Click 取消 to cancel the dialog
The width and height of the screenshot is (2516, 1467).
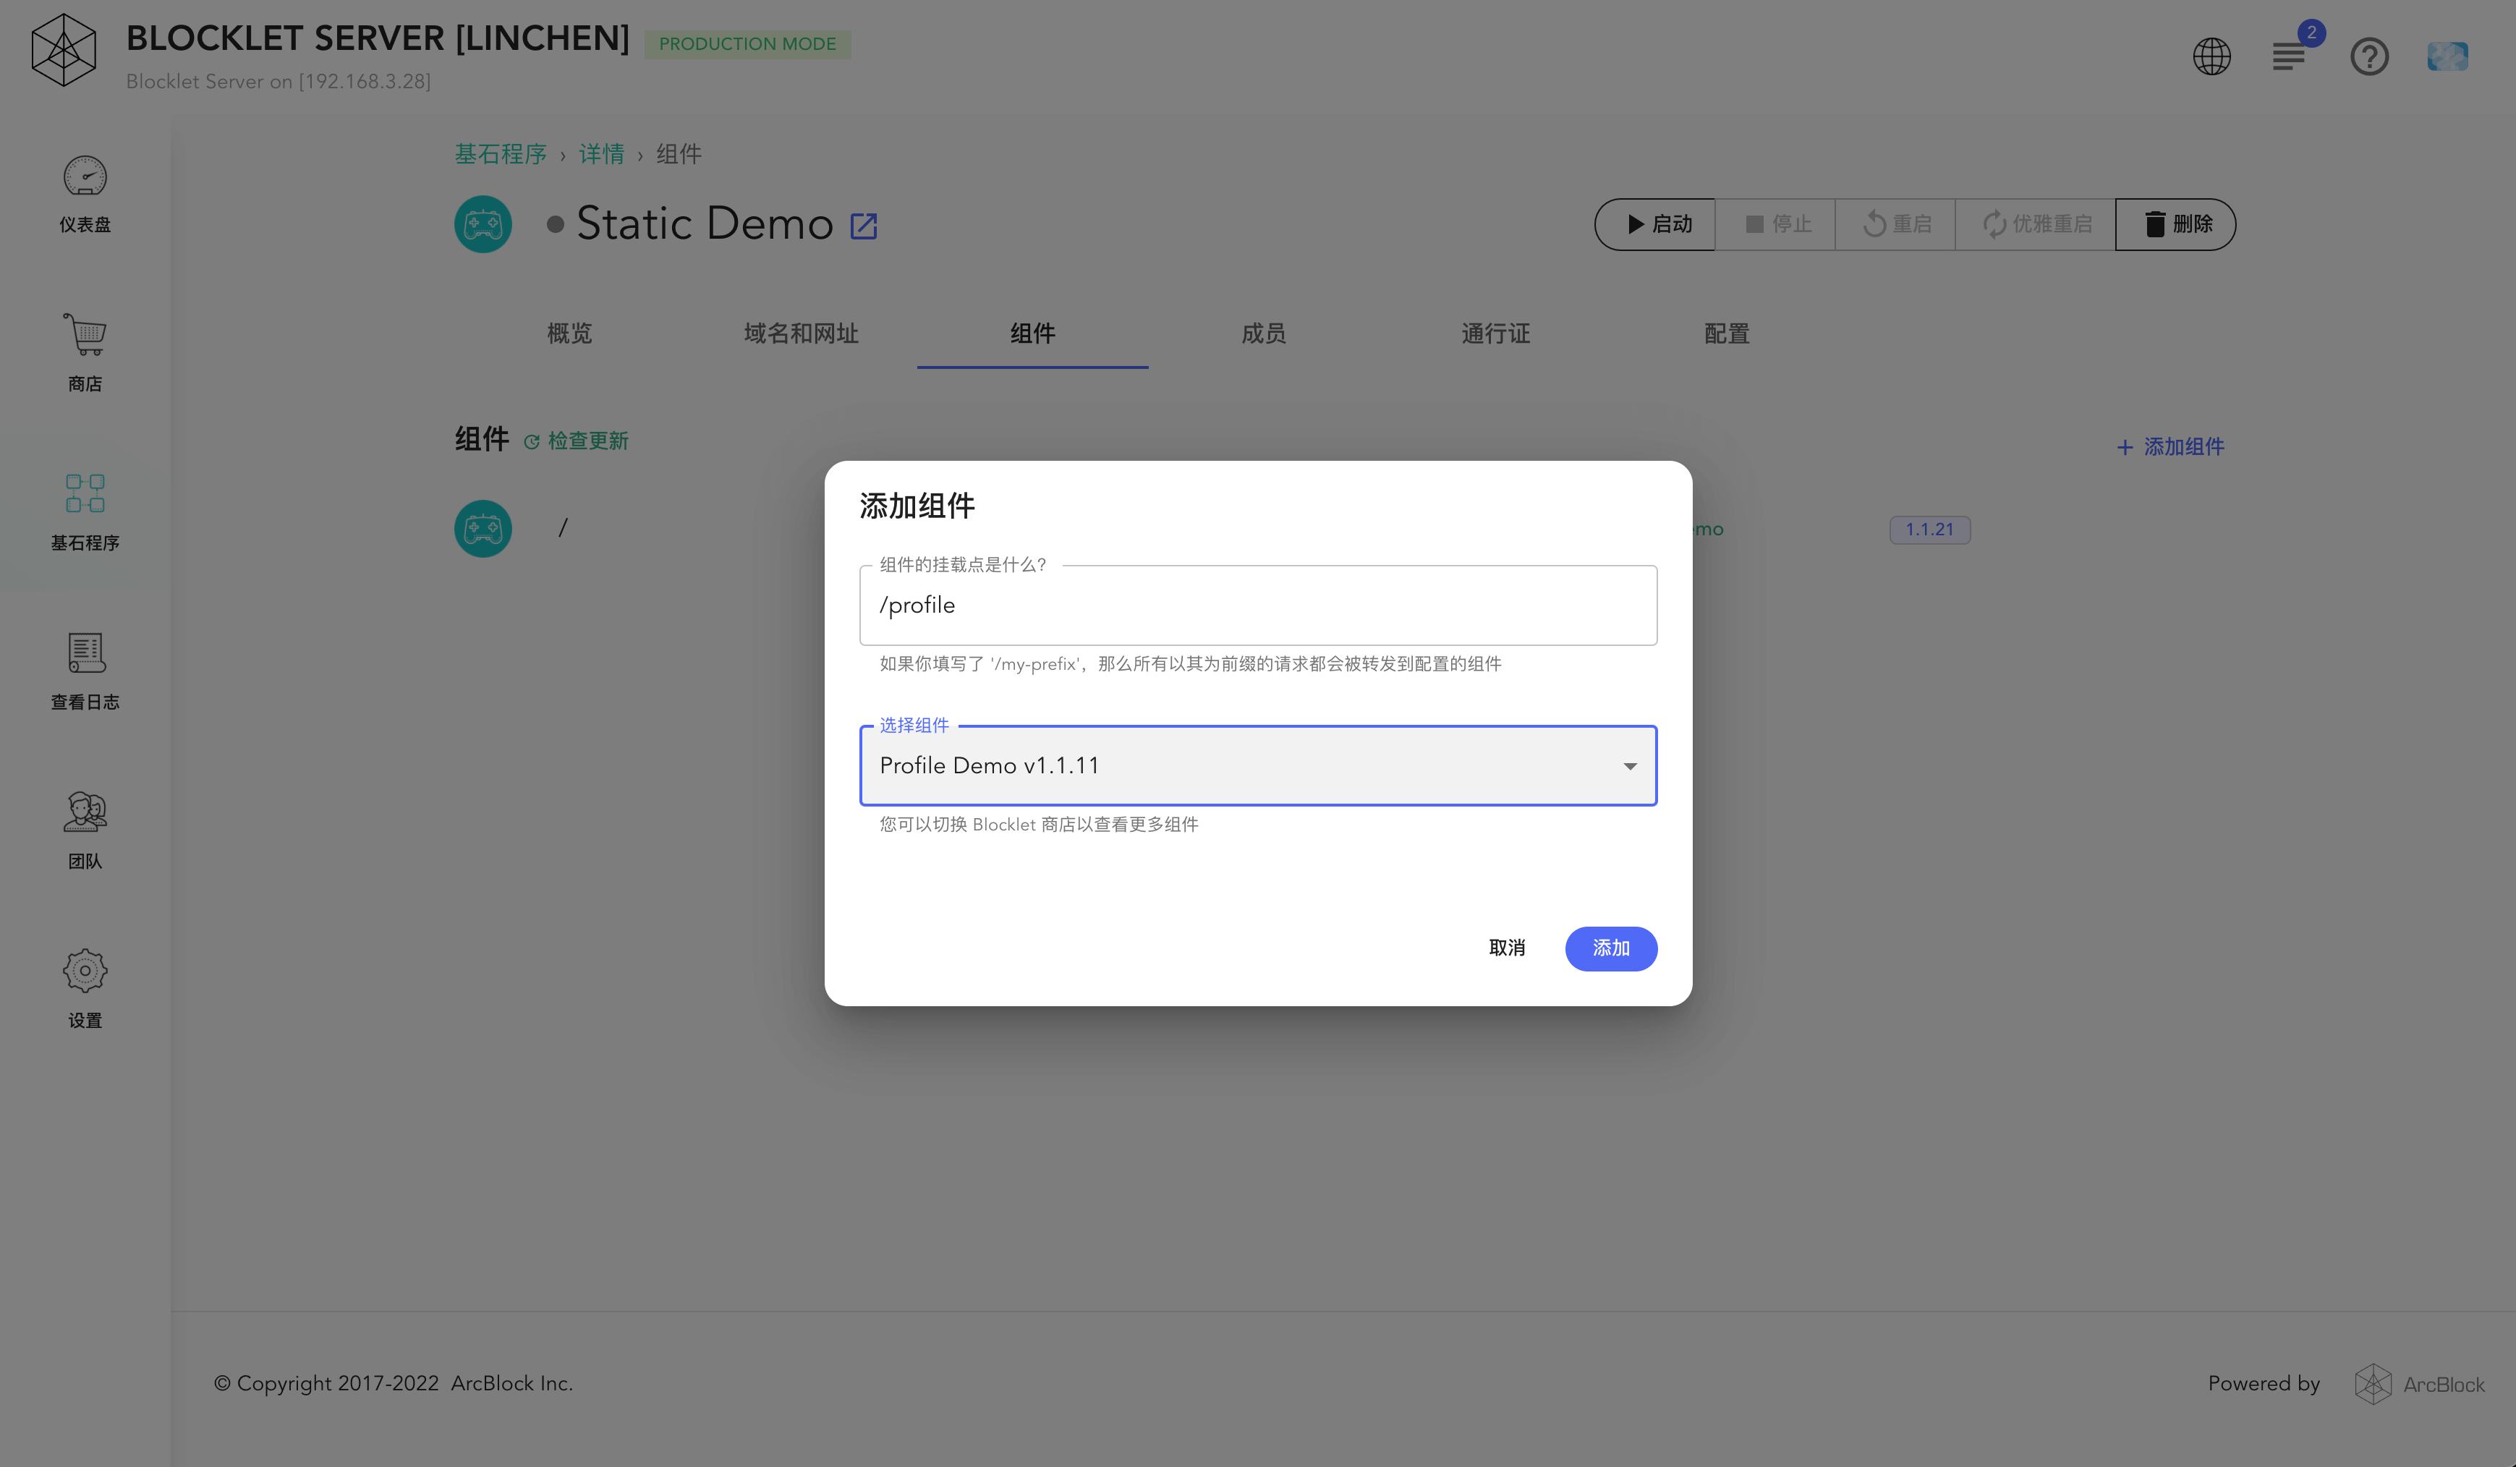(x=1505, y=948)
